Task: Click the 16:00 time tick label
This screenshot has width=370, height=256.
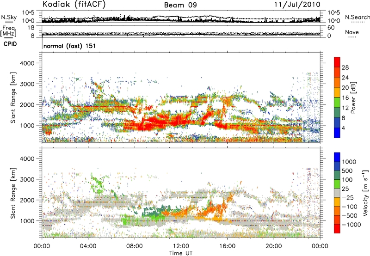Action: click(x=227, y=246)
